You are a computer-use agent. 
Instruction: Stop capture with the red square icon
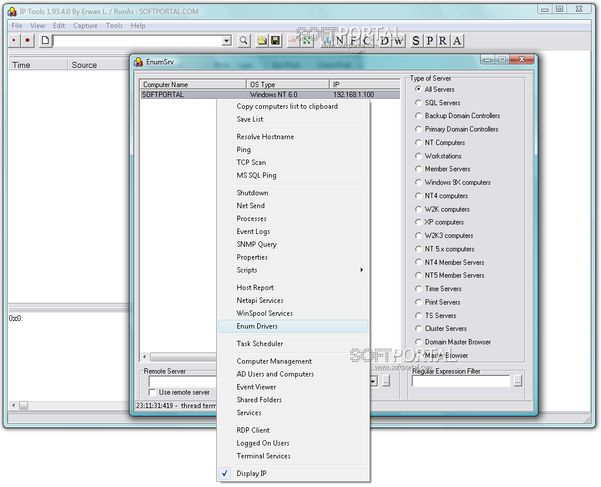click(x=27, y=40)
